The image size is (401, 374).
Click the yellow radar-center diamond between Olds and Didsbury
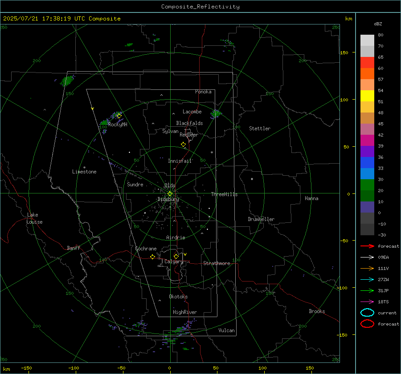[x=170, y=194]
